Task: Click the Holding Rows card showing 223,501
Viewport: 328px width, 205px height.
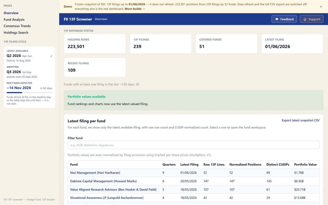Action: (95, 44)
